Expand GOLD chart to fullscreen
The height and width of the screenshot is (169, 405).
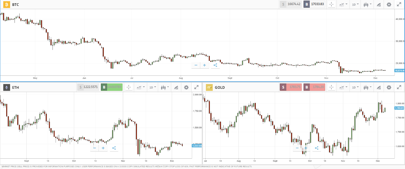pos(399,87)
